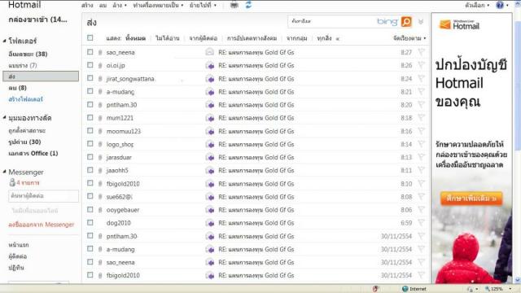Image resolution: width=521 pixels, height=293 pixels.
Task: Open the รูปถ่าย (30) quick view
Action: tap(24, 142)
